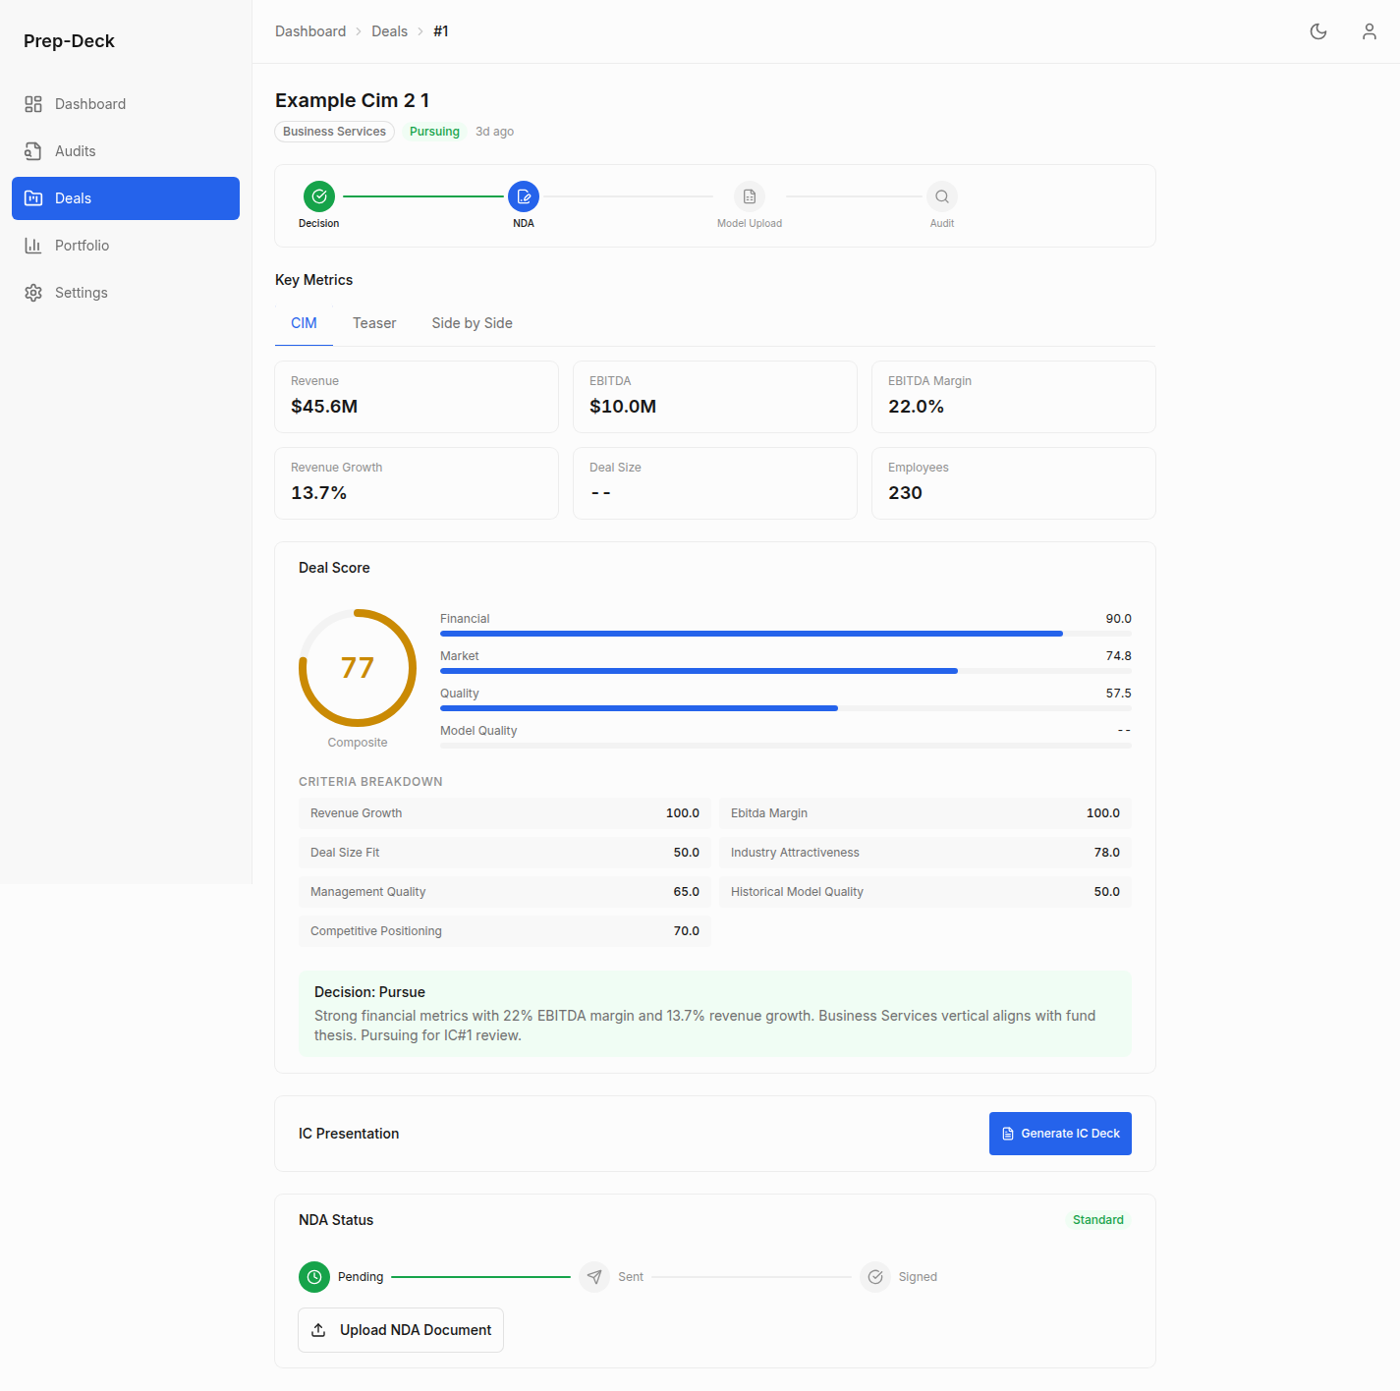
Task: Click the Generate IC Deck button
Action: (x=1060, y=1133)
